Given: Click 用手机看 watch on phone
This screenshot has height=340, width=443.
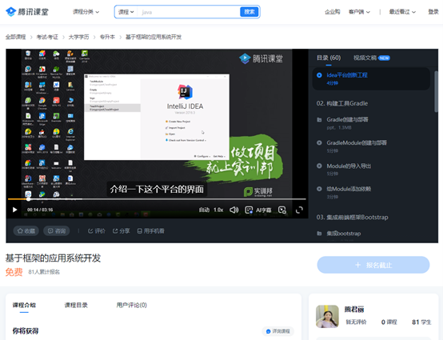Looking at the screenshot, I should pyautogui.click(x=150, y=231).
